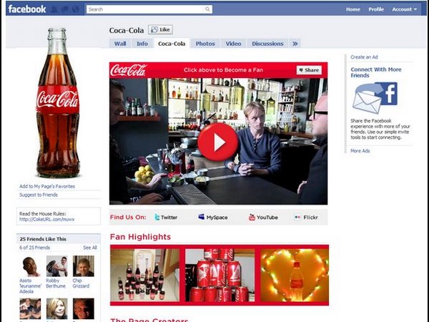Open Coca-Cola's Flickr link
The width and height of the screenshot is (429, 322).
pos(306,217)
